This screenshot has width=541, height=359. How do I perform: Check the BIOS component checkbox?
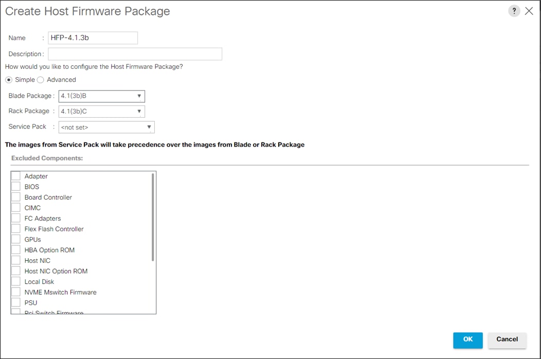coord(16,186)
